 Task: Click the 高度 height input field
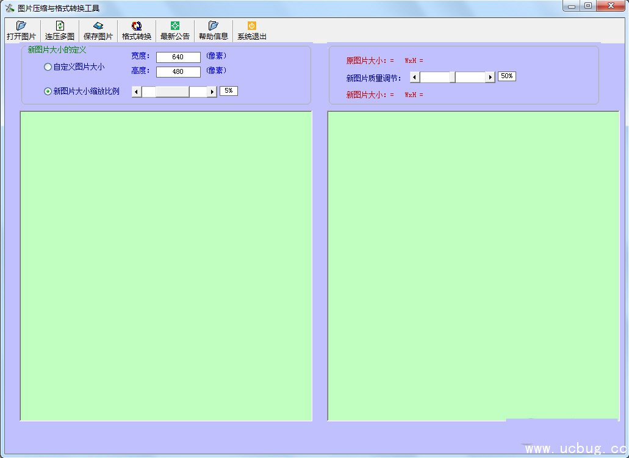tap(178, 72)
